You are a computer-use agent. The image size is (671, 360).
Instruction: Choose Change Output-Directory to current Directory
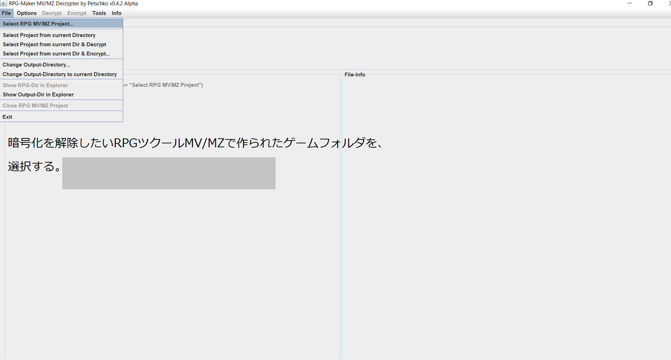point(62,74)
